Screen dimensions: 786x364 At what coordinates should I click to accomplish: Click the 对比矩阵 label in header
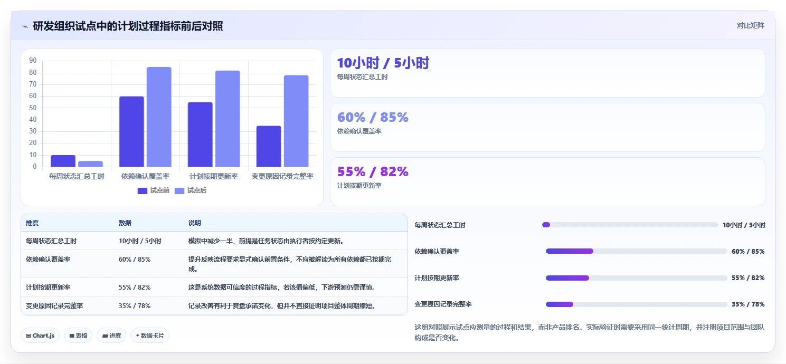coord(750,25)
